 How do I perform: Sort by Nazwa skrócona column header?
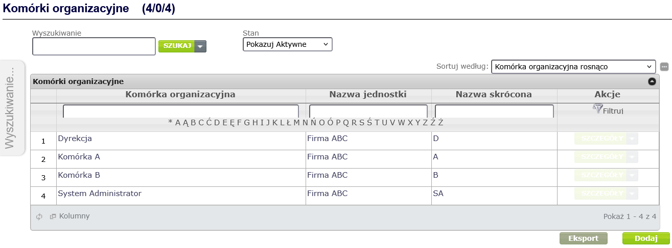(x=494, y=94)
